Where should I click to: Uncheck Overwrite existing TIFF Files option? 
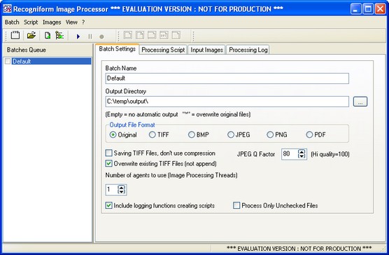[x=108, y=163]
